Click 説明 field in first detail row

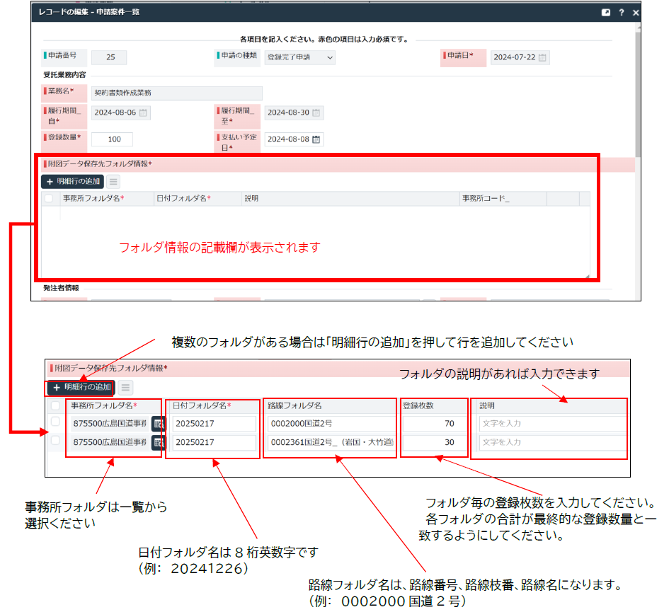click(x=551, y=423)
